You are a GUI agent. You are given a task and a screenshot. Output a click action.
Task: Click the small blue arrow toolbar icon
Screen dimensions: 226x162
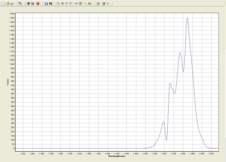76,4
